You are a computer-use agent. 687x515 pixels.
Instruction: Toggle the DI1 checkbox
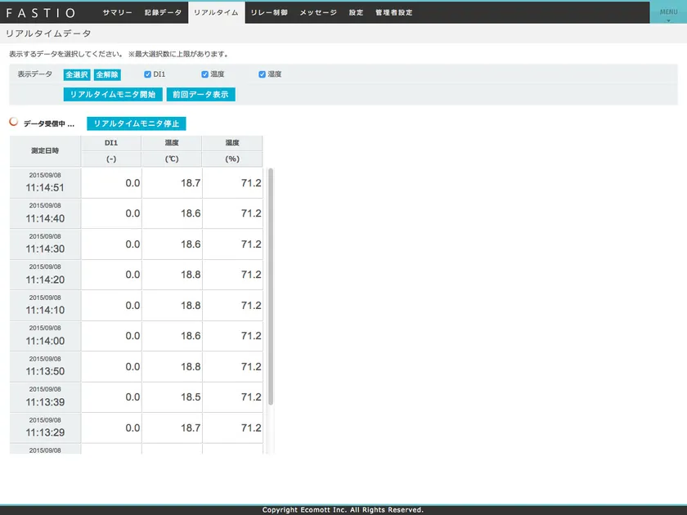pos(148,74)
